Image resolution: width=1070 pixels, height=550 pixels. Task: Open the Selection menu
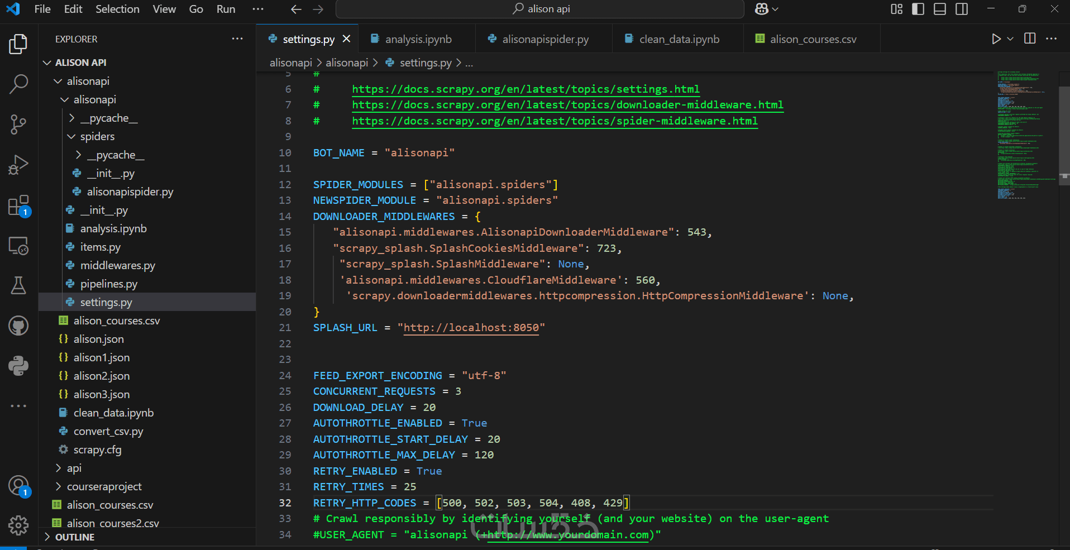(x=117, y=9)
